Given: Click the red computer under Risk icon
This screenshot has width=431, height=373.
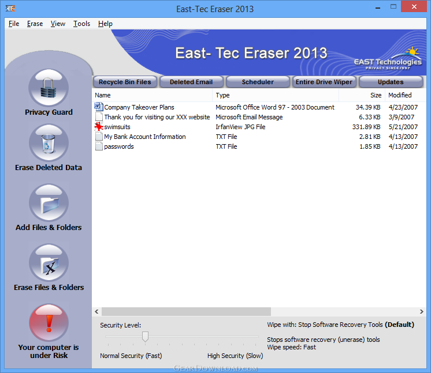Looking at the screenshot, I should tap(49, 322).
